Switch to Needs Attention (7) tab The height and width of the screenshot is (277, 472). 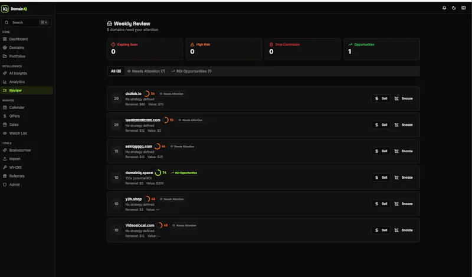[x=146, y=71]
